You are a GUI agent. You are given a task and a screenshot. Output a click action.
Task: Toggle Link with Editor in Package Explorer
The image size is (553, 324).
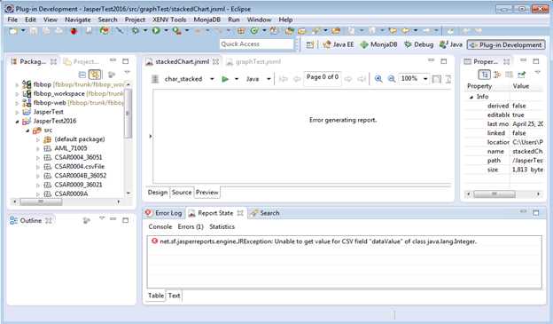95,75
